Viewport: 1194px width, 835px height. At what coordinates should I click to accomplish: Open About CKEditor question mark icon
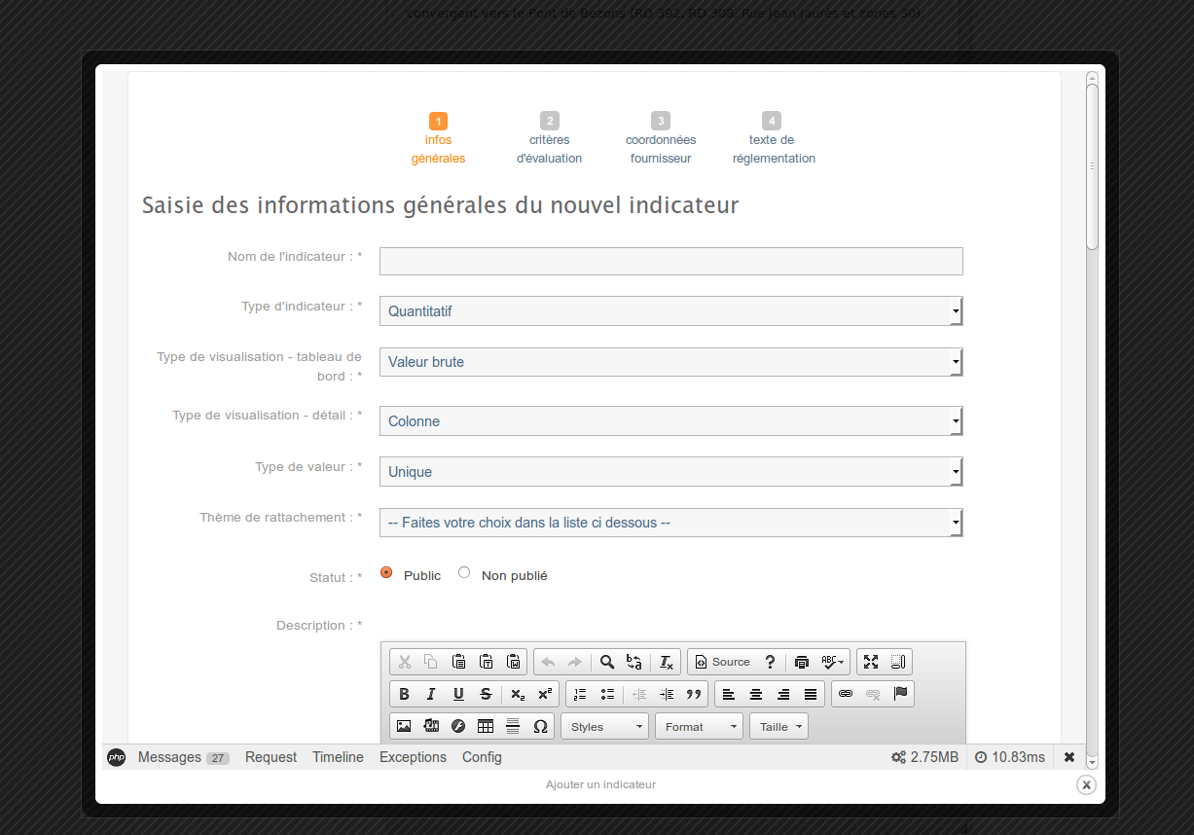coord(770,662)
